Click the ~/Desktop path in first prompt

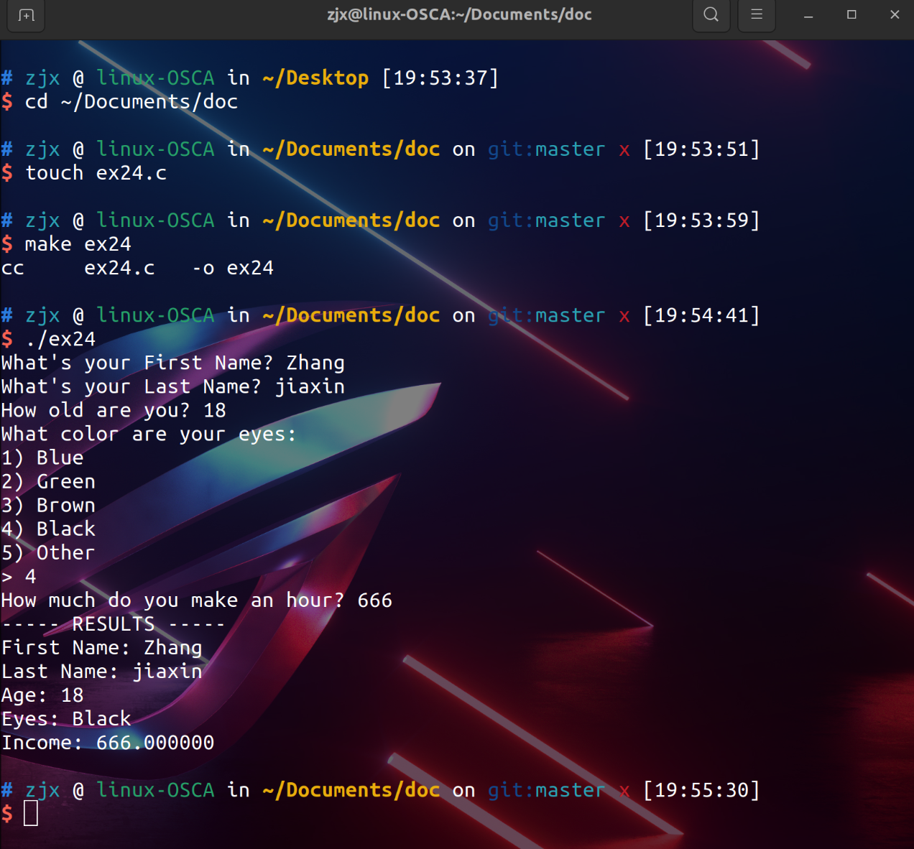click(315, 78)
